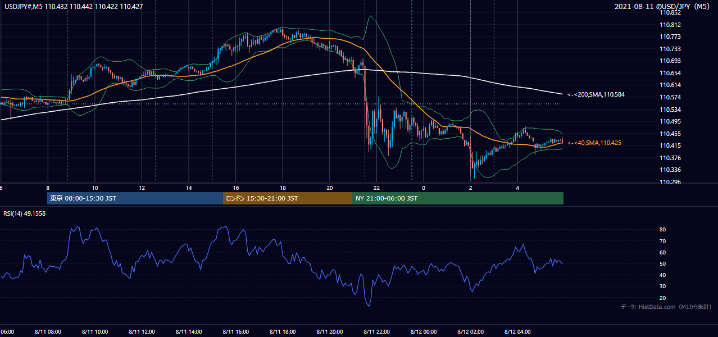Click price axis label 110.773
This screenshot has width=718, height=337.
[670, 37]
